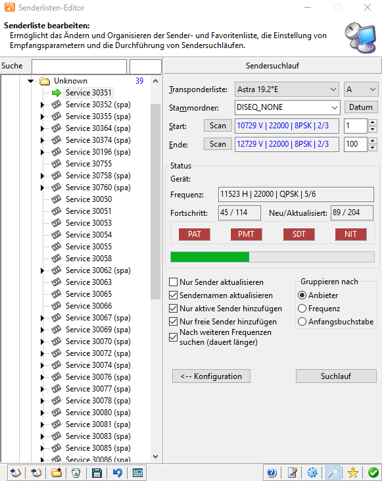This screenshot has width=382, height=481.
Task: Select Anfangsbuchstabe grouping option
Action: (x=302, y=322)
